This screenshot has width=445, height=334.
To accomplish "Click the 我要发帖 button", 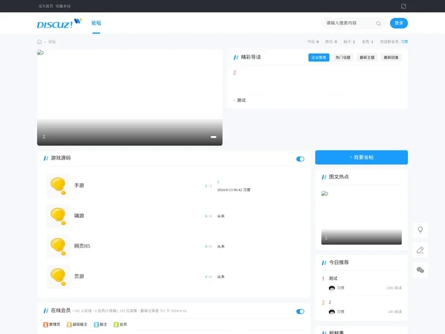I will coord(362,157).
